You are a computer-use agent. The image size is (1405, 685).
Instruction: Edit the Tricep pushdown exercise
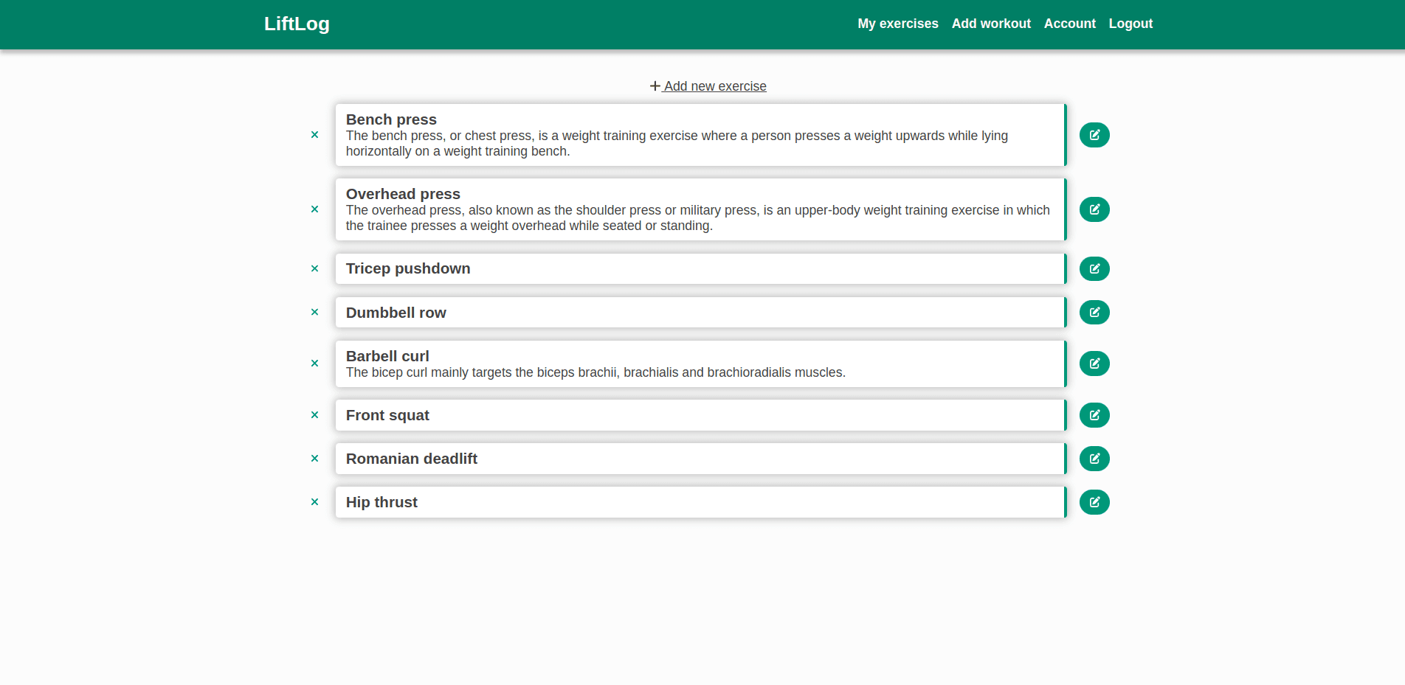click(1094, 268)
